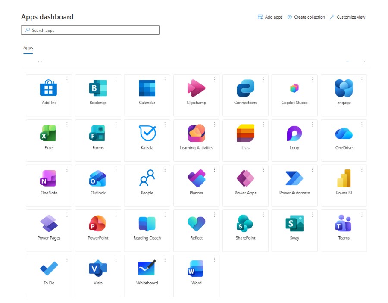Screen dimensions: 388x303
Task: Click the Create collection button
Action: 306,17
